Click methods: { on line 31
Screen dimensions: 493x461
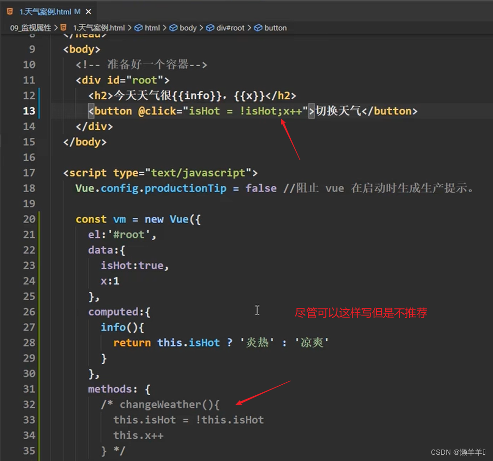click(119, 389)
